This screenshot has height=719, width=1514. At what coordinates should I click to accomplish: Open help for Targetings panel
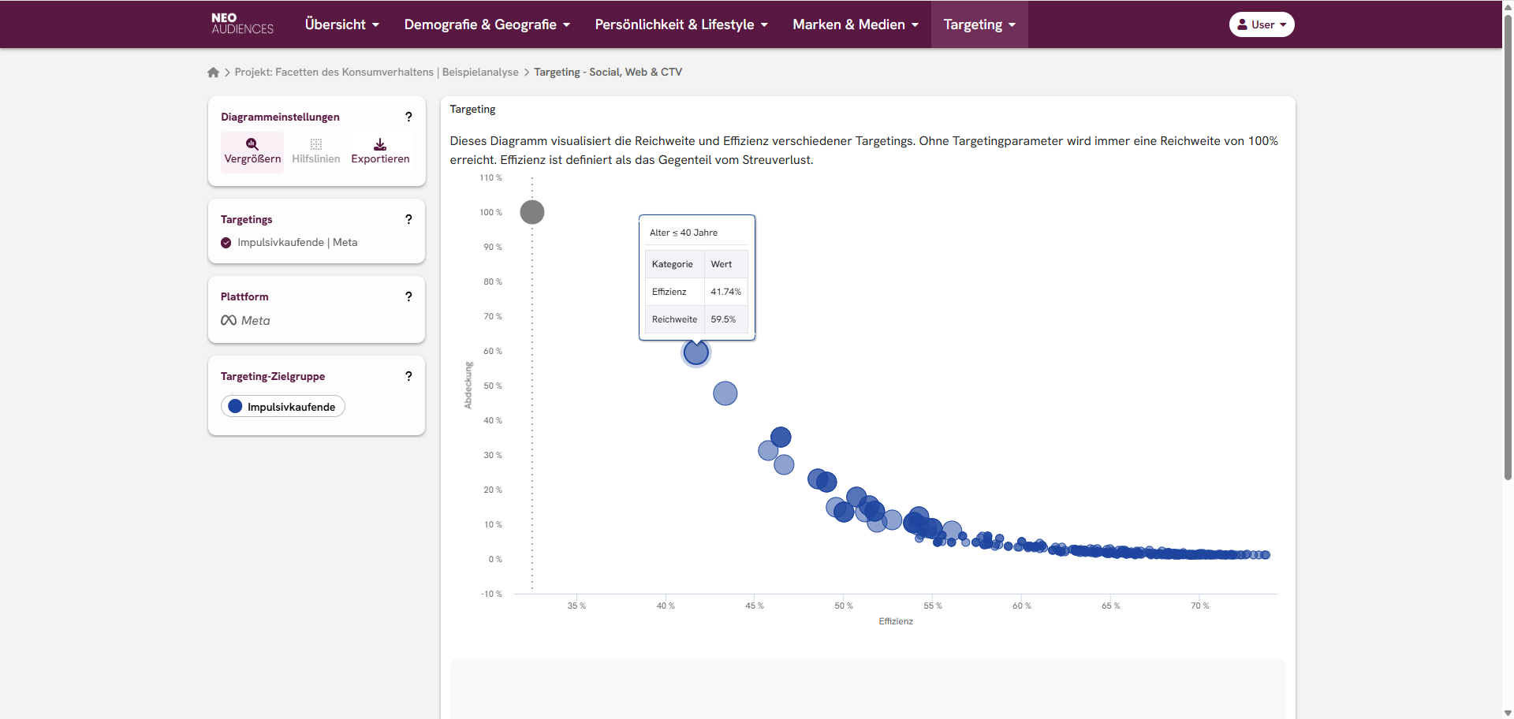coord(408,219)
